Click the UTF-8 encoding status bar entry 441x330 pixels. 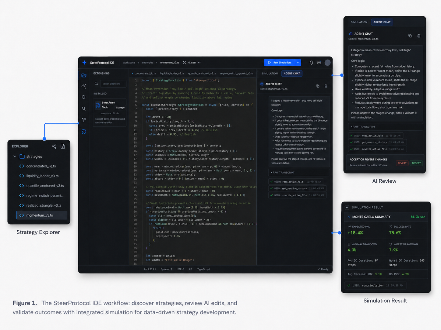tap(180, 269)
